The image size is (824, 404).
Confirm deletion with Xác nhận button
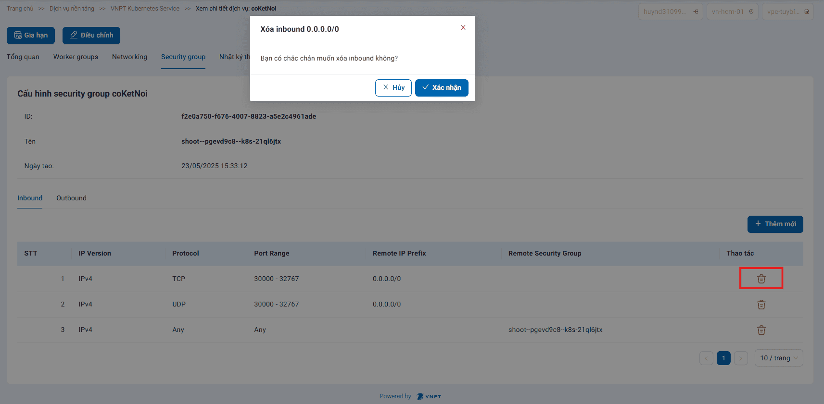click(x=441, y=87)
